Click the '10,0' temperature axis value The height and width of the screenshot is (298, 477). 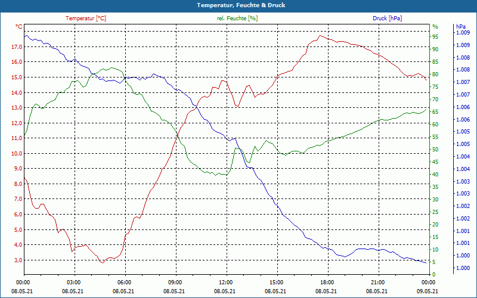[17, 154]
